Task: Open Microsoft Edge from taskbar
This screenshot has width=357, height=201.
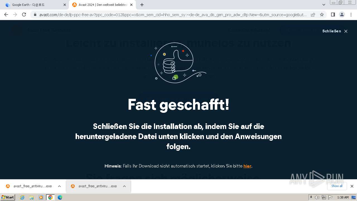Action: click(x=60, y=197)
